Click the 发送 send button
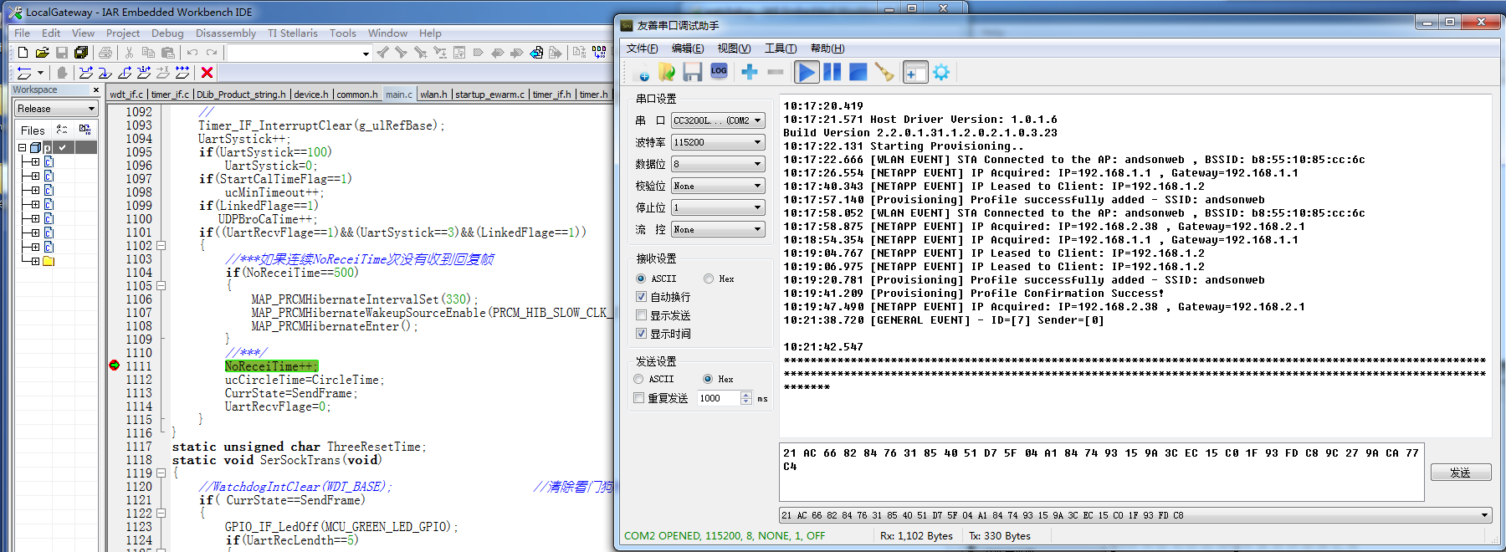Viewport: 1506px width, 552px height. coord(1461,473)
